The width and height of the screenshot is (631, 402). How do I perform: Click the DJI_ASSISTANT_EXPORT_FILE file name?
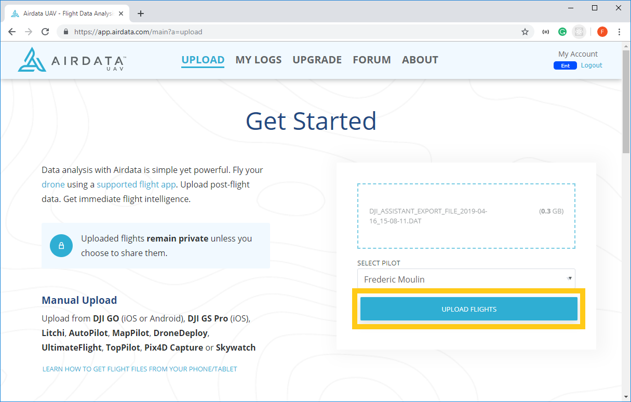pos(428,216)
